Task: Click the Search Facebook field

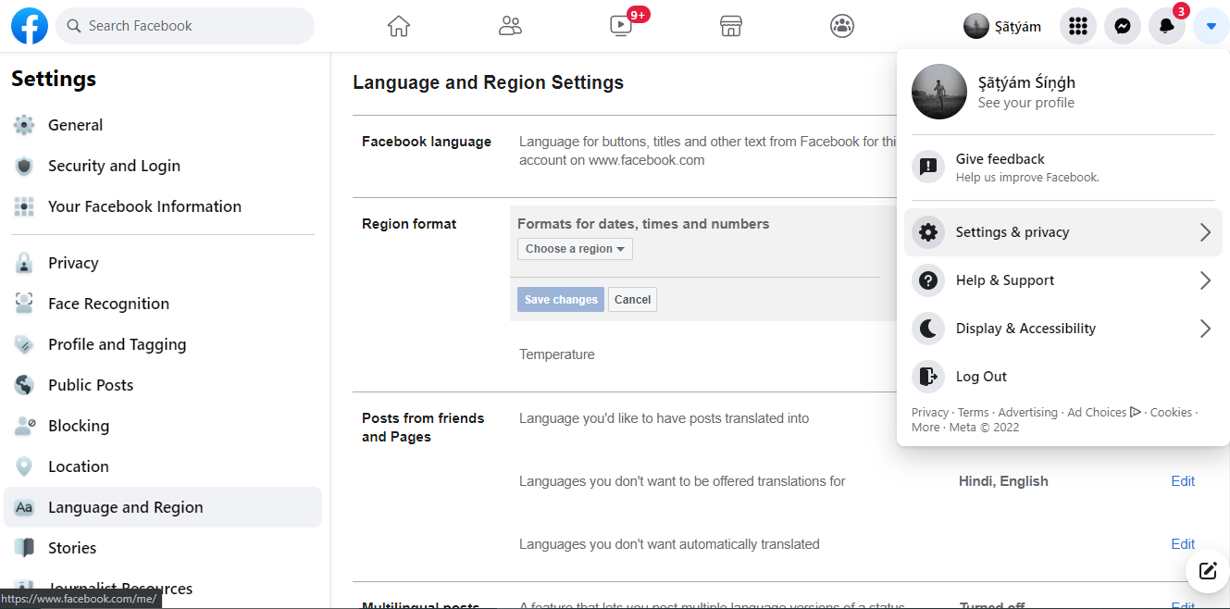Action: coord(185,26)
